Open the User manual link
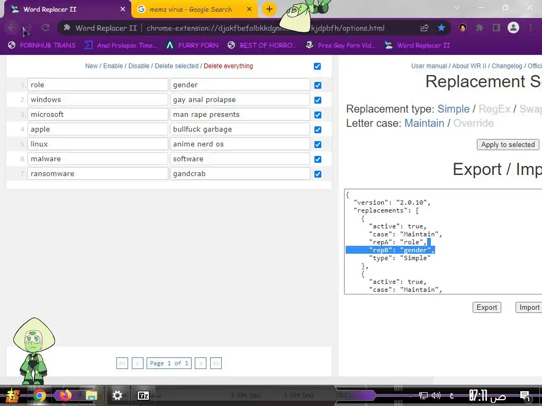 [429, 66]
